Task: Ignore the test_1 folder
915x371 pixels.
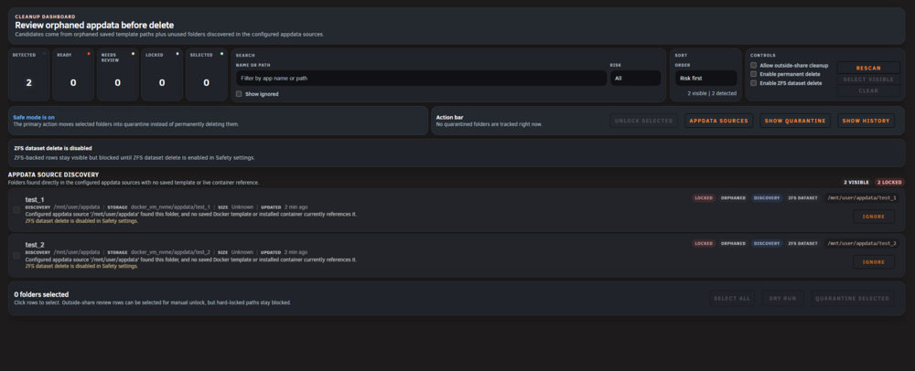Action: [874, 217]
